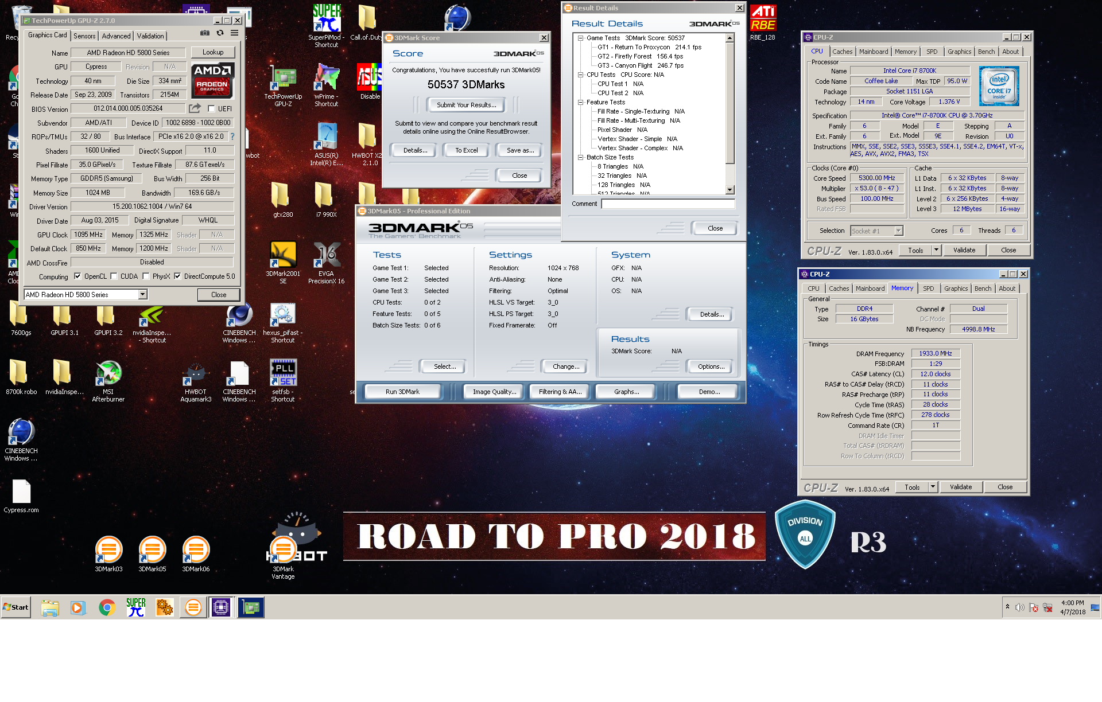Click the bus interface question mark icon
Viewport: 1102px width, 702px height.
click(x=232, y=136)
